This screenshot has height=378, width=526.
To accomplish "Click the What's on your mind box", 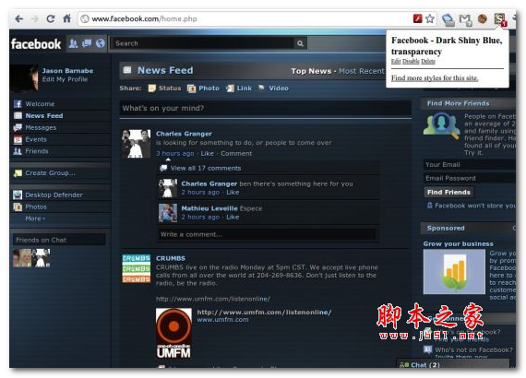I will click(x=266, y=108).
